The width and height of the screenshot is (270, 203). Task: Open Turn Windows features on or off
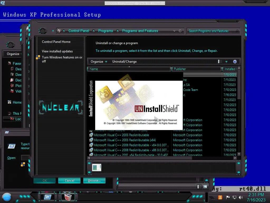(x=62, y=59)
